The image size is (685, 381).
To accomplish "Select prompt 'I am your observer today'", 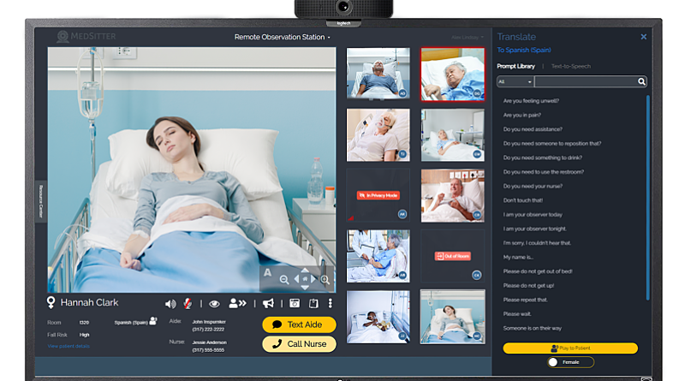I will click(533, 215).
